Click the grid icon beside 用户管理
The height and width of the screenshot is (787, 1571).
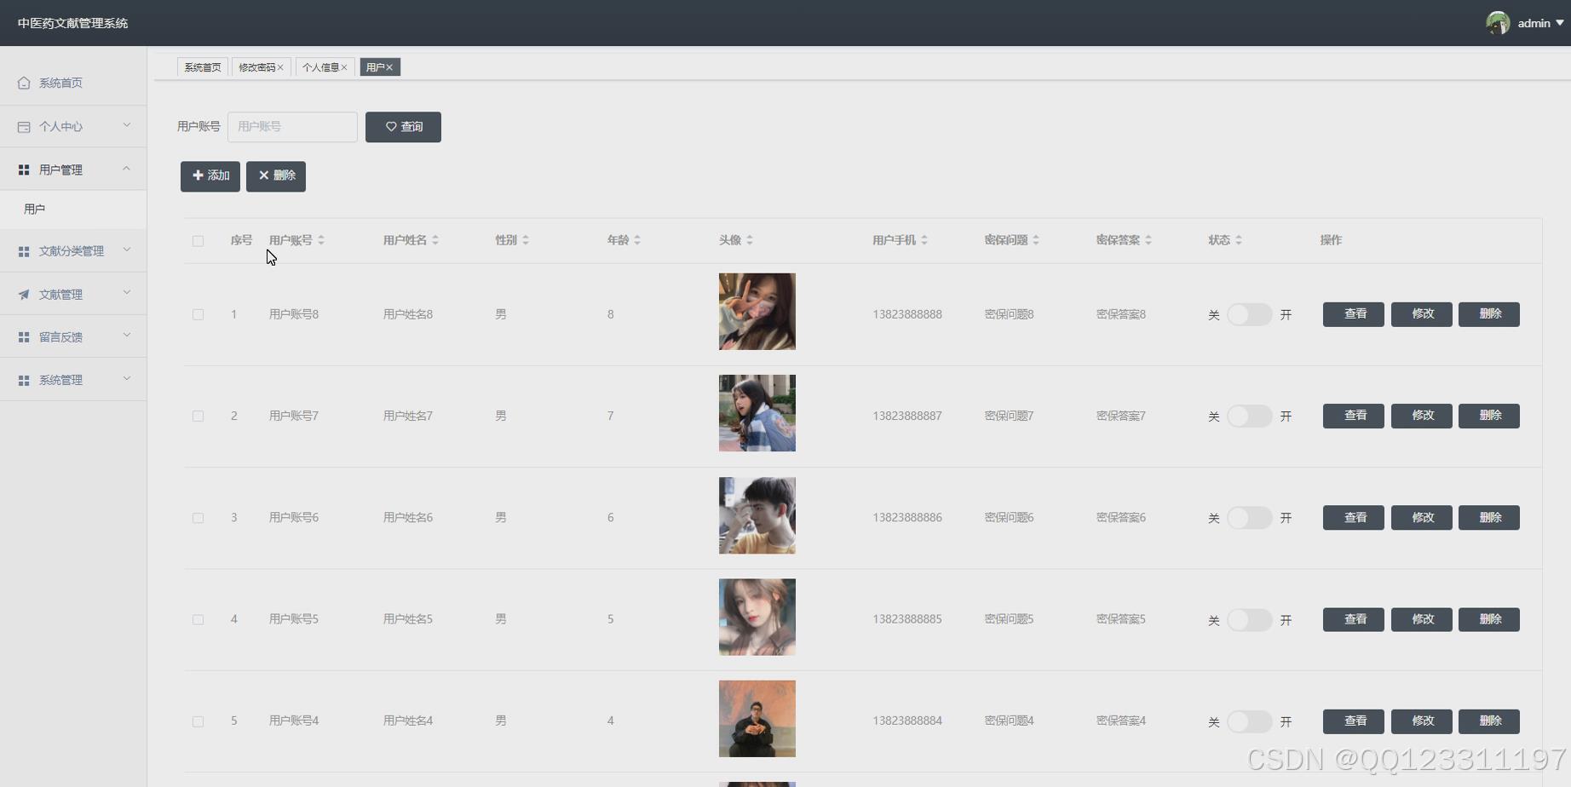(24, 170)
